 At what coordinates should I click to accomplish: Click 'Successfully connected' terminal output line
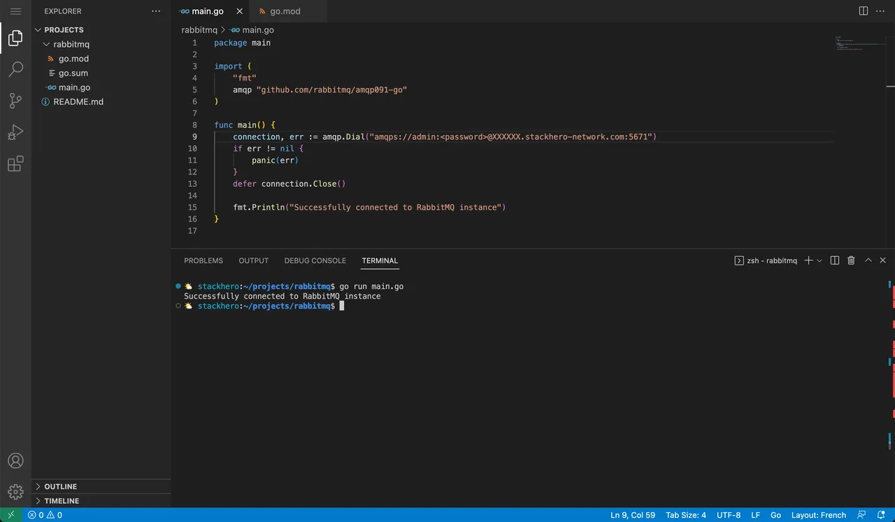click(x=282, y=296)
